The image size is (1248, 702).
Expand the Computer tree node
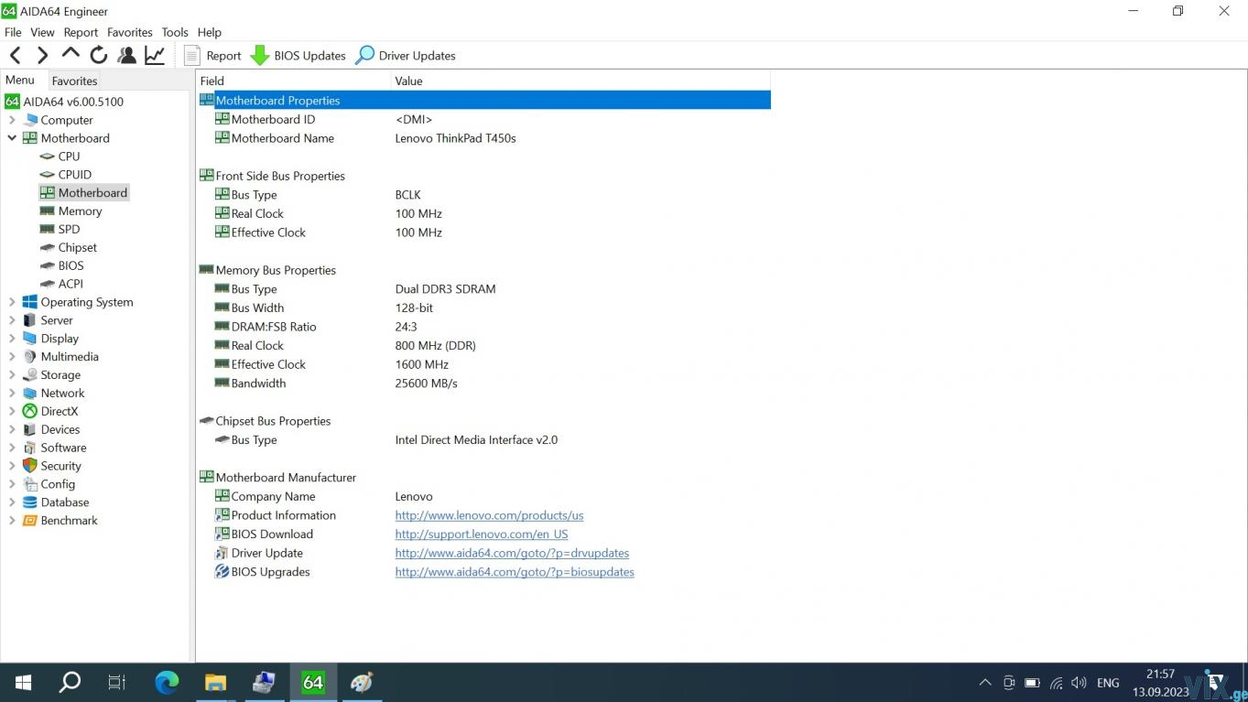pos(12,120)
